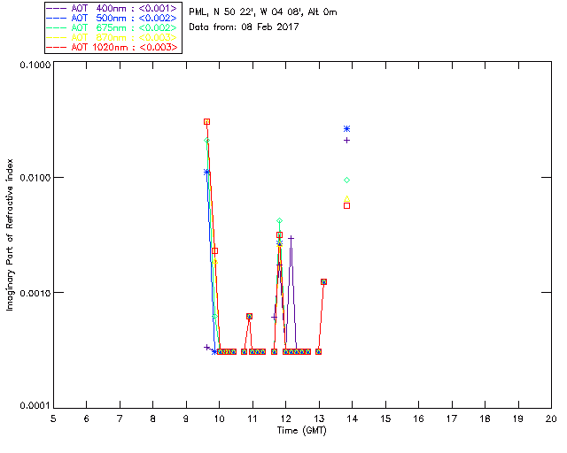Click the 'Time (GMT)' axis title
The width and height of the screenshot is (567, 453).
coord(301,431)
